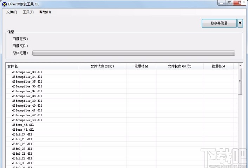
Task: Open the 帮助(H) menu
Action: pos(45,12)
